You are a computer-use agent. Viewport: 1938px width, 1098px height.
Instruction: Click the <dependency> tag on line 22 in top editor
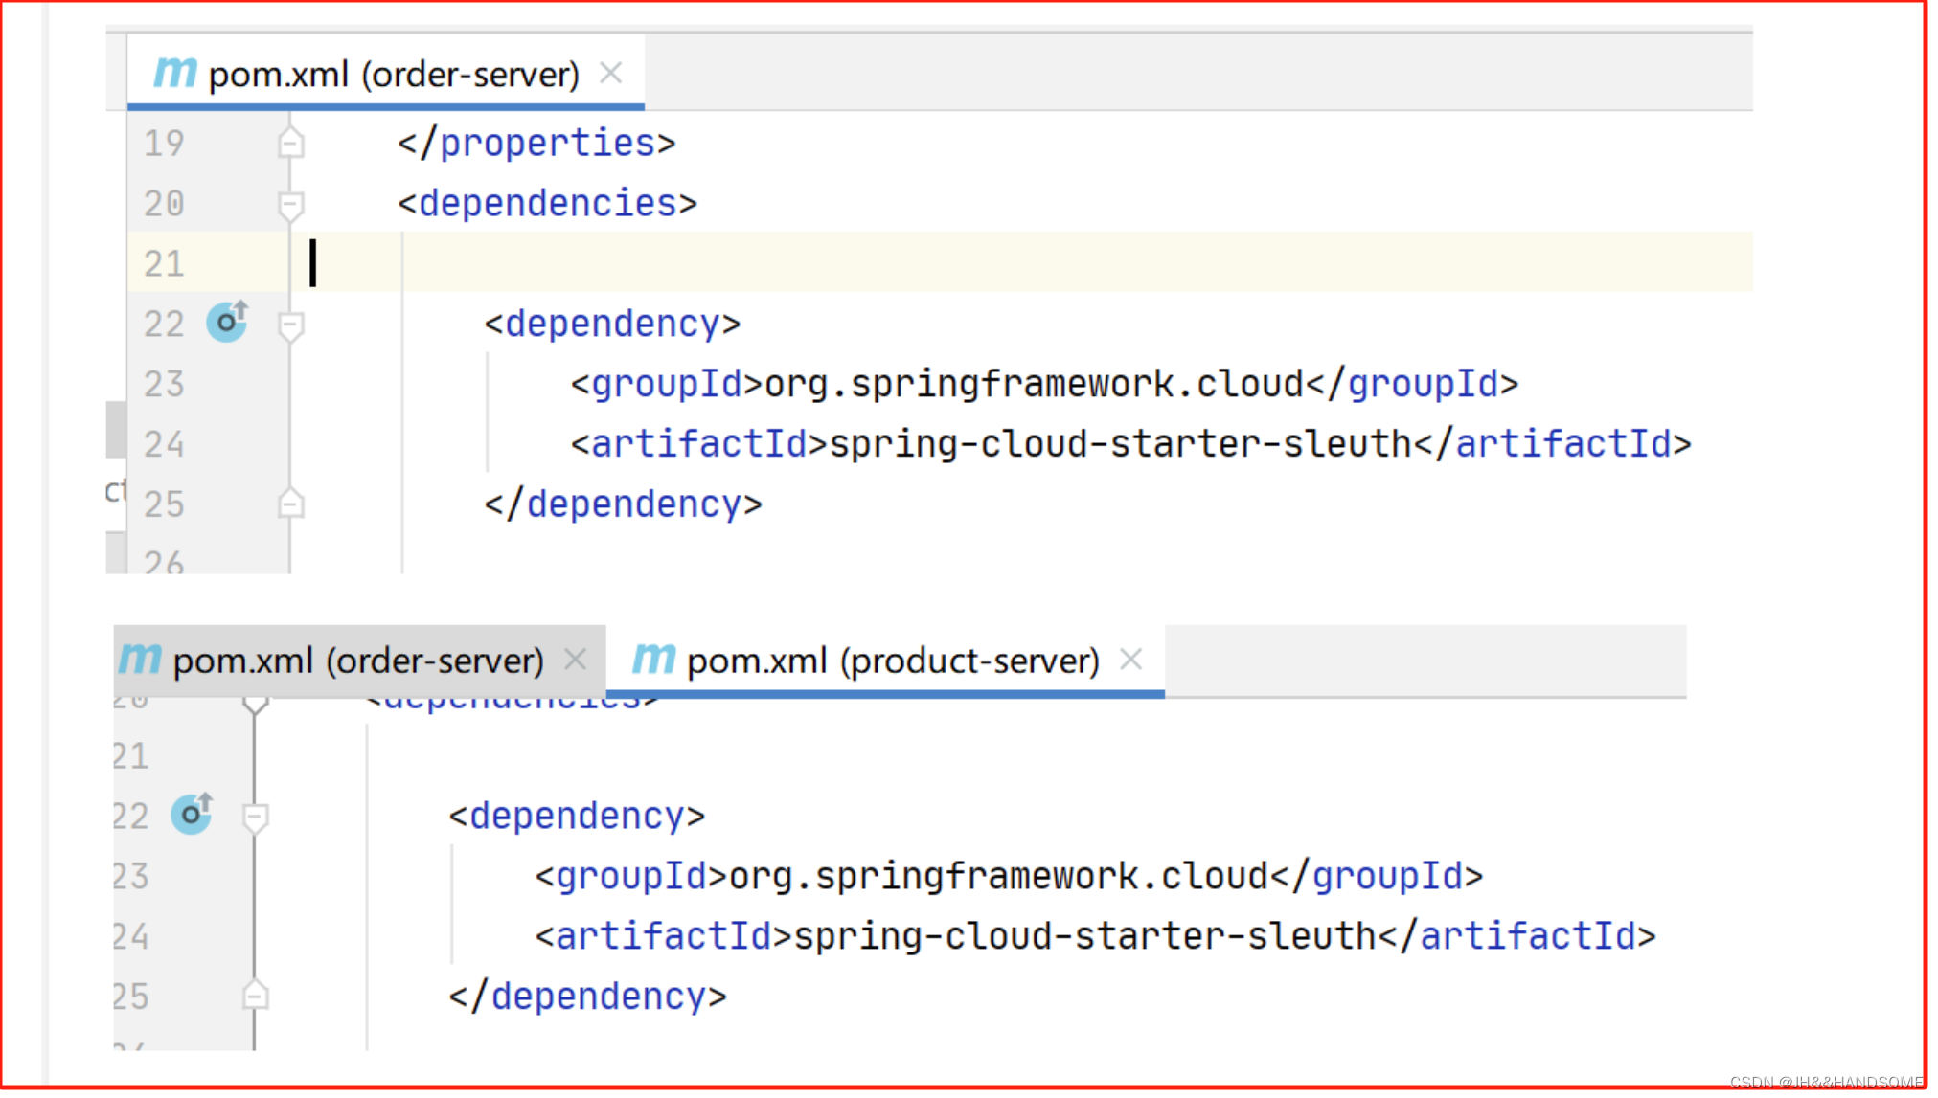(x=612, y=325)
